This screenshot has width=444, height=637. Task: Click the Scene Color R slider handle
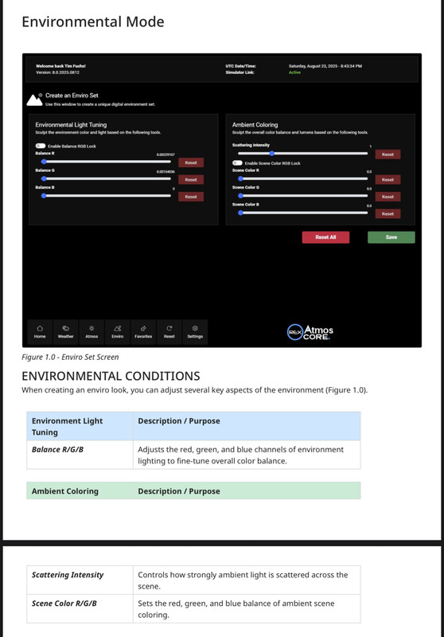point(240,178)
